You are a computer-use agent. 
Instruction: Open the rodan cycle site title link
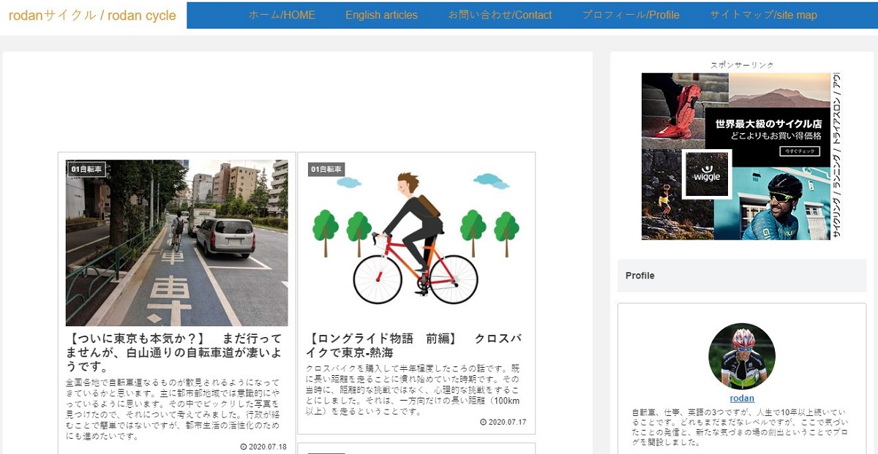click(92, 15)
